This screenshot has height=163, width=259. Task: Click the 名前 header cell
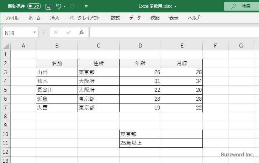57,63
